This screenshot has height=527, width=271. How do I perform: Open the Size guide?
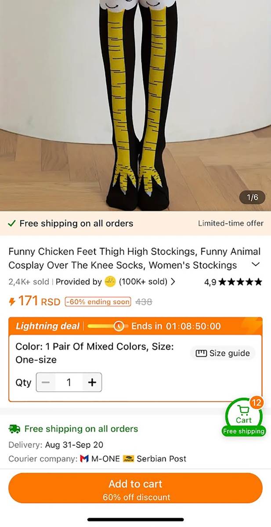(223, 353)
